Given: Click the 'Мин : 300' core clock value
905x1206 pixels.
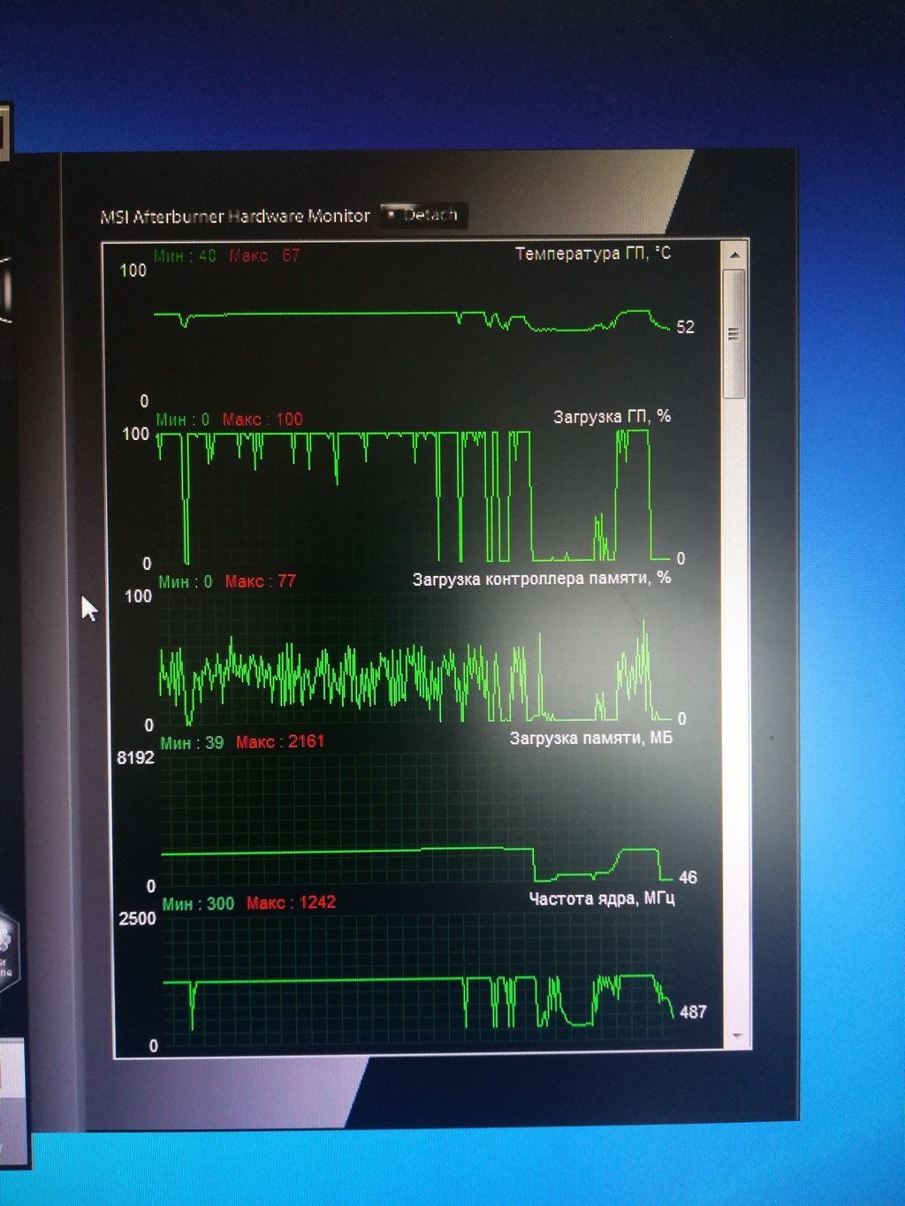Looking at the screenshot, I should click(x=198, y=904).
